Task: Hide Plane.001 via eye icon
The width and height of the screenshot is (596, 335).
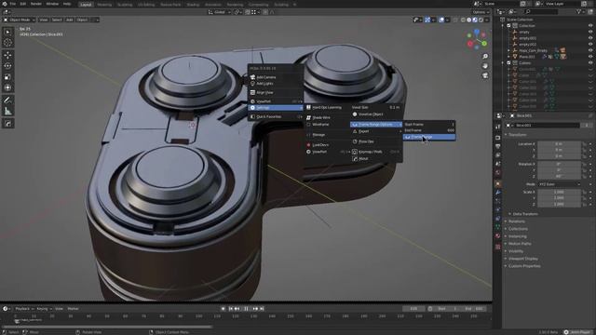Action: point(590,57)
